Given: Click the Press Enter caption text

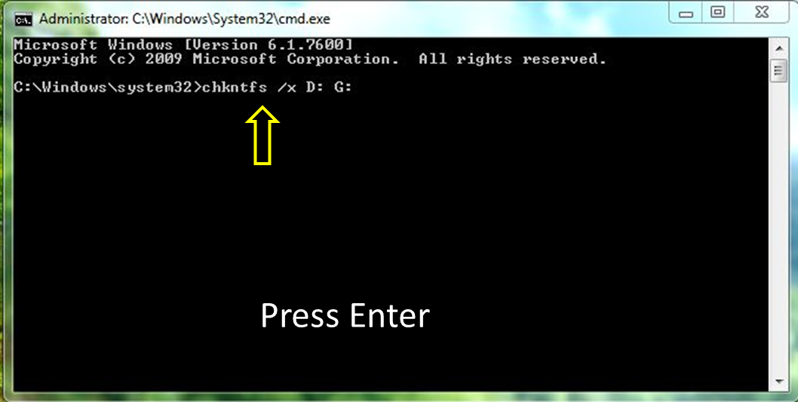Looking at the screenshot, I should point(345,316).
